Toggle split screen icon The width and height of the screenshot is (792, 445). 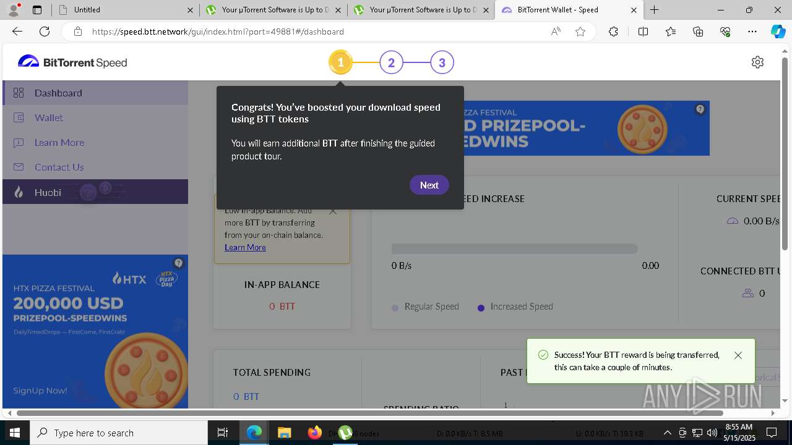point(643,32)
